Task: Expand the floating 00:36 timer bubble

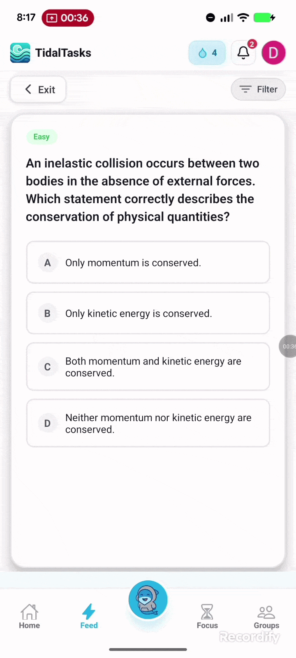Action: click(x=289, y=346)
